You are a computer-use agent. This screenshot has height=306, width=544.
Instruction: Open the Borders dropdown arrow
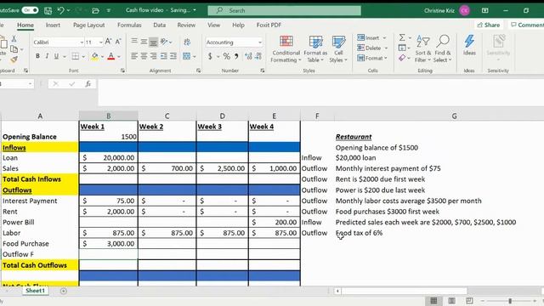83,57
